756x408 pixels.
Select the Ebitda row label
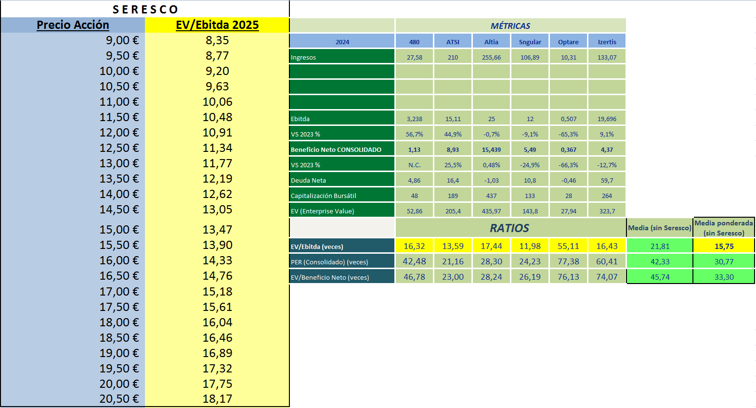click(x=342, y=119)
